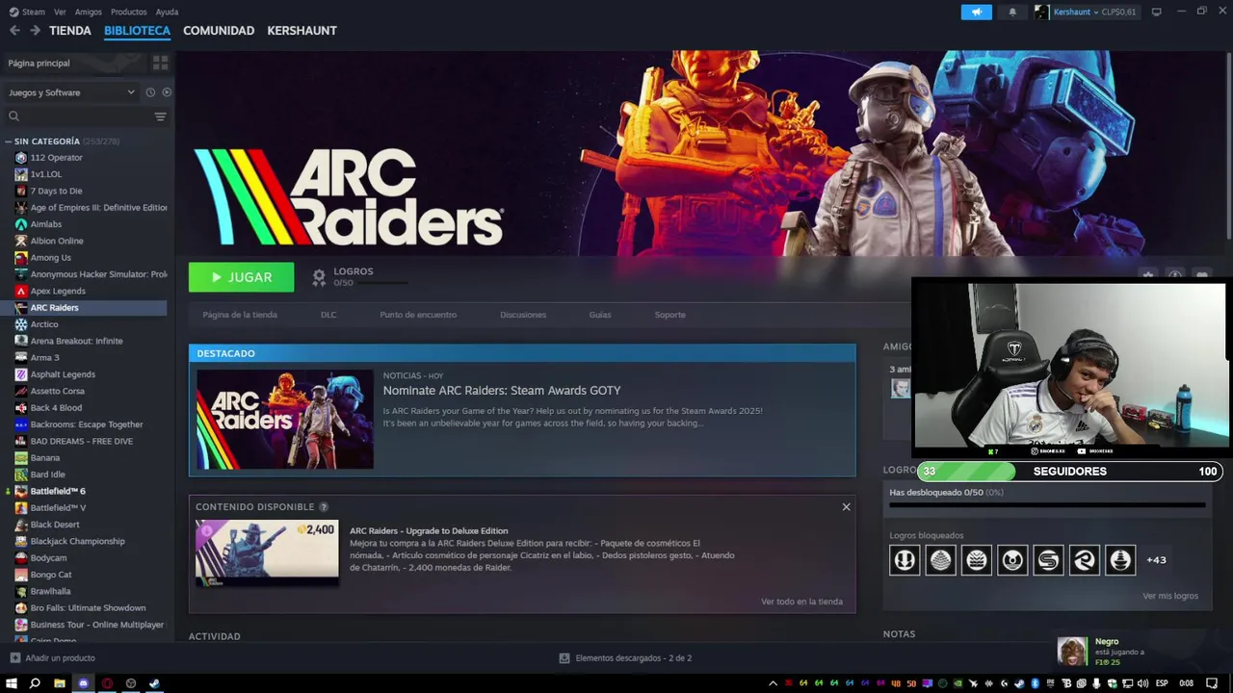Screen dimensions: 1233x693
Task: Click Ver mis logros
Action: 1170,596
